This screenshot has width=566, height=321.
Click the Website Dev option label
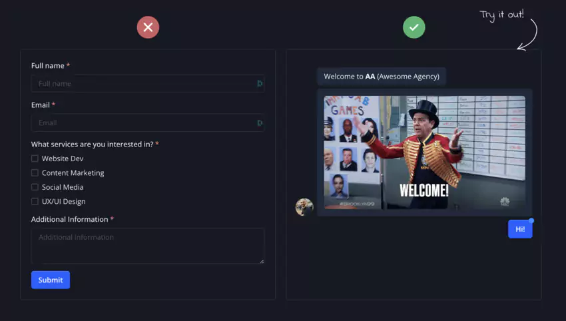(x=63, y=159)
